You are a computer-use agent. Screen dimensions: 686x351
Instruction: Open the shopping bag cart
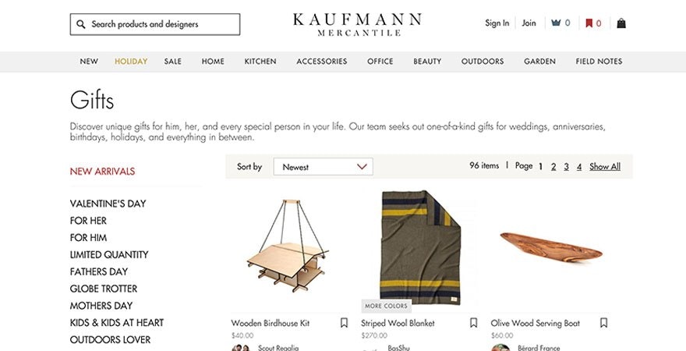[x=621, y=23]
